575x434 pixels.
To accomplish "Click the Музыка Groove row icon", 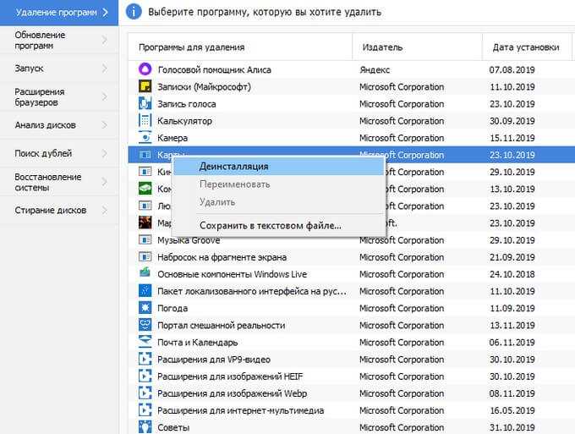I will pyautogui.click(x=145, y=239).
